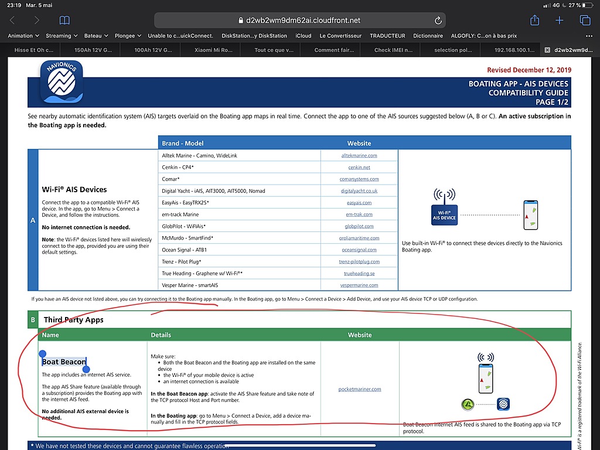Click the Wi-Fi AIS Devices heading
Viewport: 600px width, 450px height.
coord(74,189)
